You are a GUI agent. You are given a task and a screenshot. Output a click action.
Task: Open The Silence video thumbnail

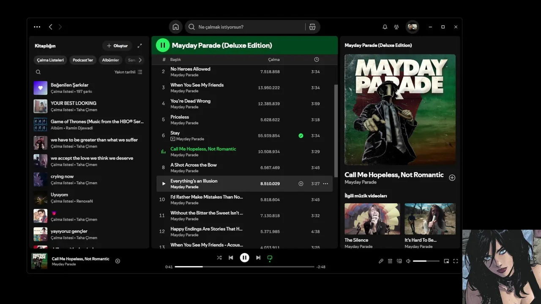pos(372,219)
